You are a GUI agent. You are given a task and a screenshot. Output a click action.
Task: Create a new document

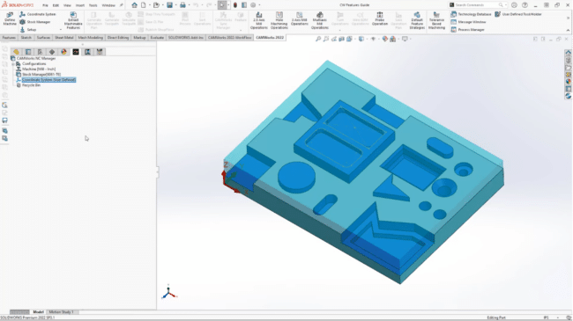tap(143, 5)
